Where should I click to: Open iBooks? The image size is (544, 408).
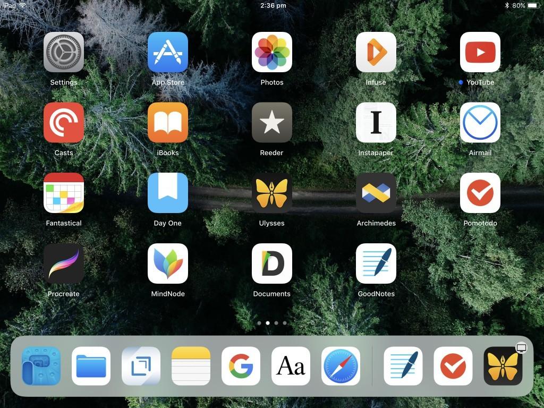(167, 123)
